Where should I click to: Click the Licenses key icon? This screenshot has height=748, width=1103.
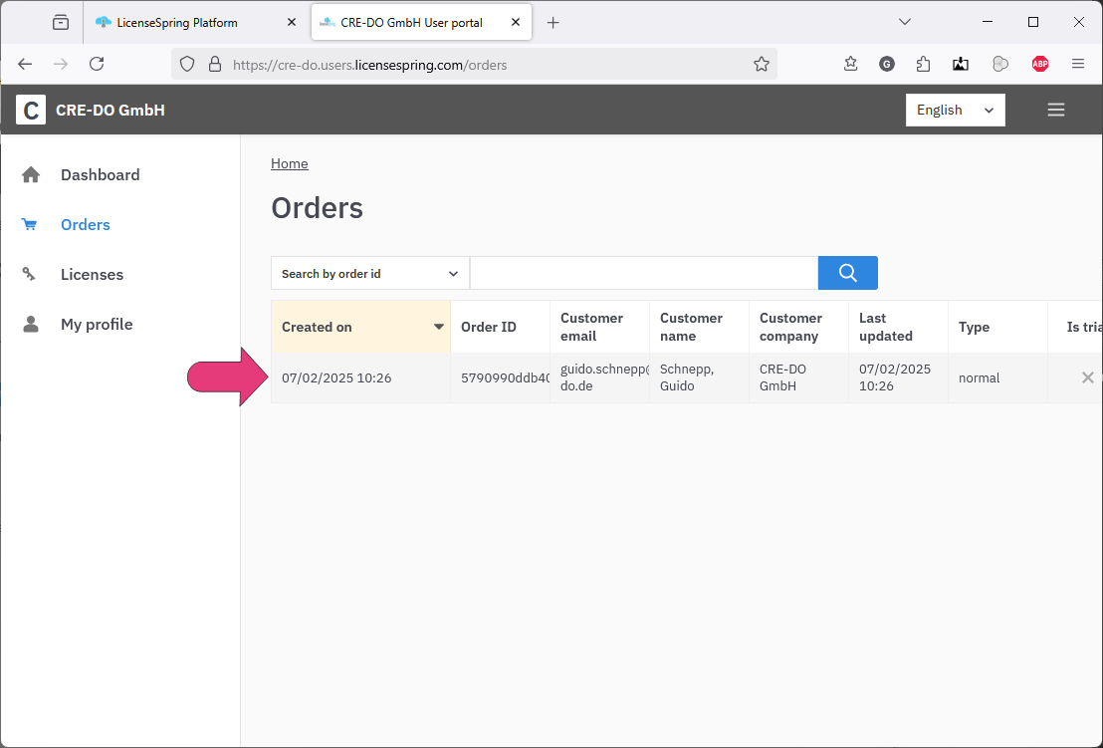point(29,274)
